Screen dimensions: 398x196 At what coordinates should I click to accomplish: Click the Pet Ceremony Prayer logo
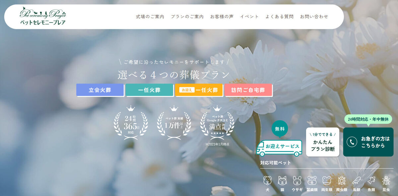[x=43, y=17]
